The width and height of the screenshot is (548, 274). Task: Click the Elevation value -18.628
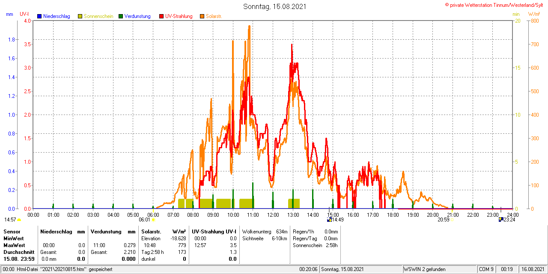178,238
